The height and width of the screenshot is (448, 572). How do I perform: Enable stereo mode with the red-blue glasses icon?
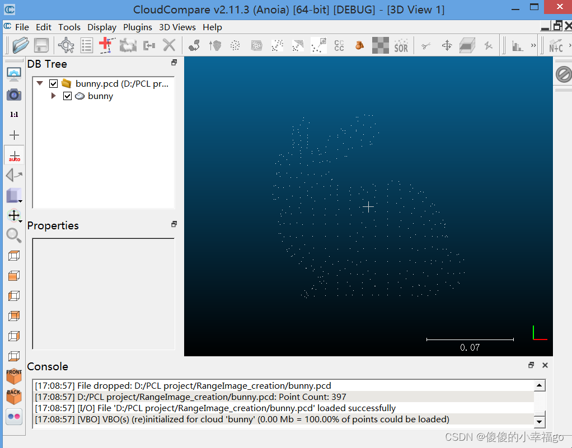point(14,417)
